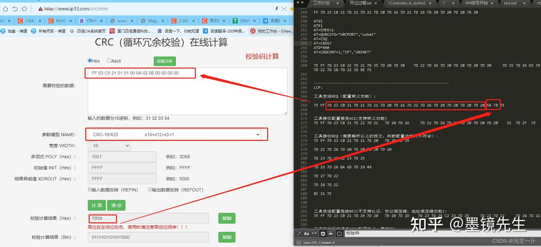The height and width of the screenshot is (247, 541).
Task: Switch to the test.bat tab
Action: [x=510, y=3]
